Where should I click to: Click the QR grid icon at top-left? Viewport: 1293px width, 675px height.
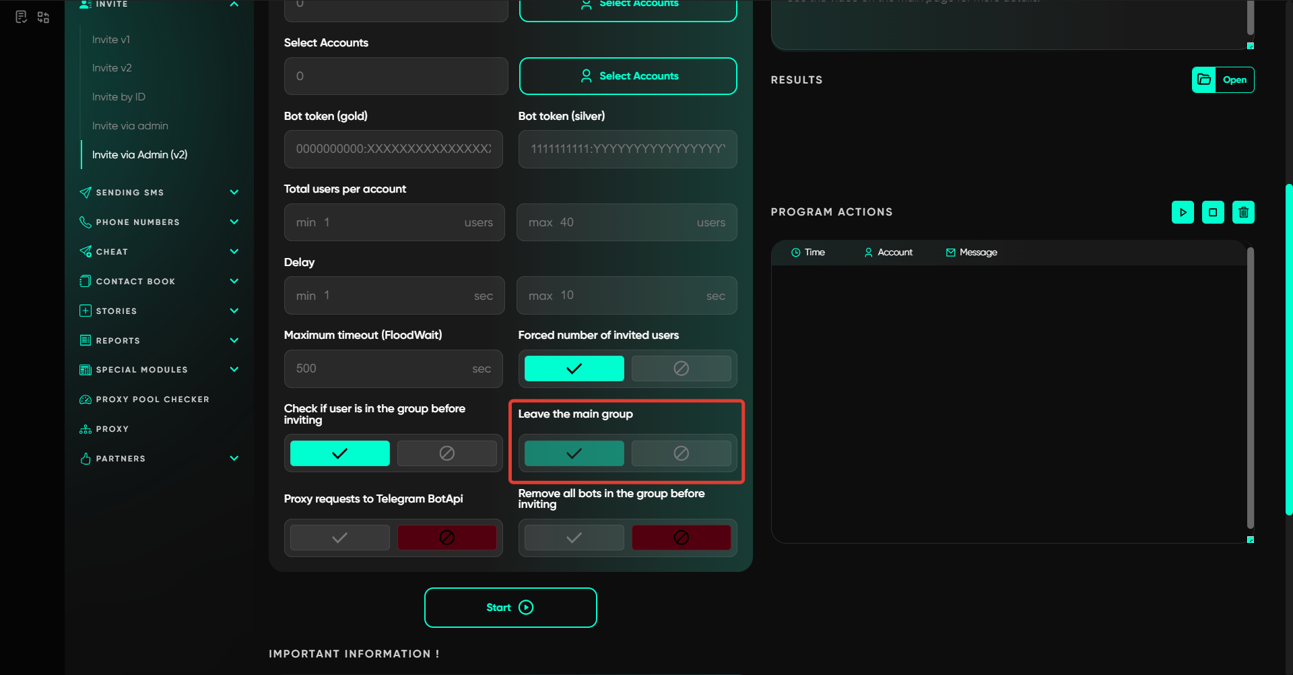click(44, 17)
